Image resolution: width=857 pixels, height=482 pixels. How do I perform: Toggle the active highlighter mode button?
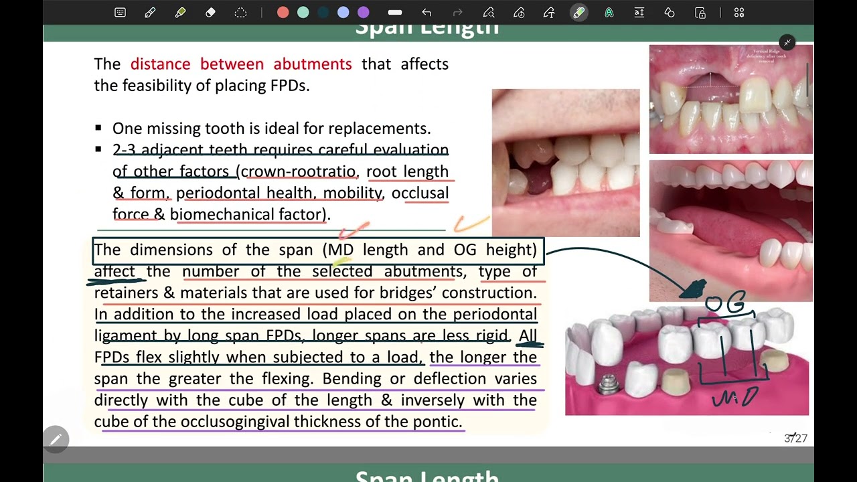click(579, 12)
